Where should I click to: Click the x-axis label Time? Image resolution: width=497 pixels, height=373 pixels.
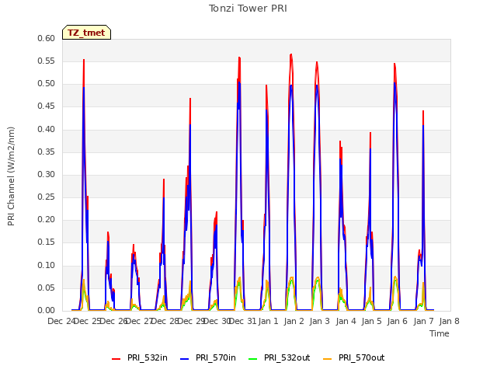(x=440, y=333)
